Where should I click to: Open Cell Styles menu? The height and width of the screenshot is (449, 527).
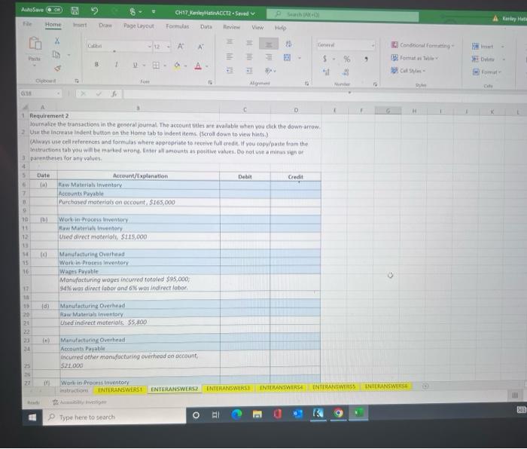[408, 71]
